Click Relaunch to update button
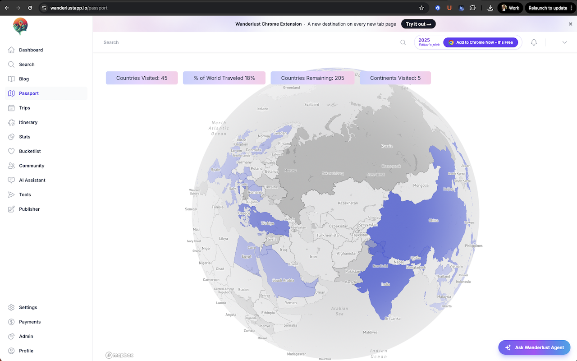The width and height of the screenshot is (577, 361). click(x=550, y=8)
